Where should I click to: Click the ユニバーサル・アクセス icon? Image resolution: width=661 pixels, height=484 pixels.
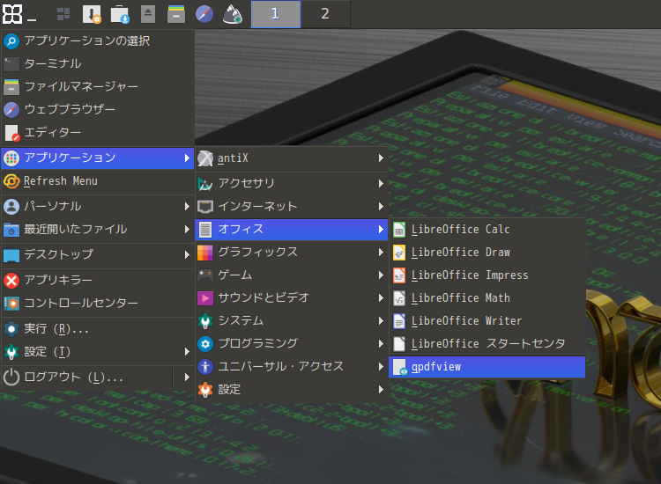(x=205, y=367)
